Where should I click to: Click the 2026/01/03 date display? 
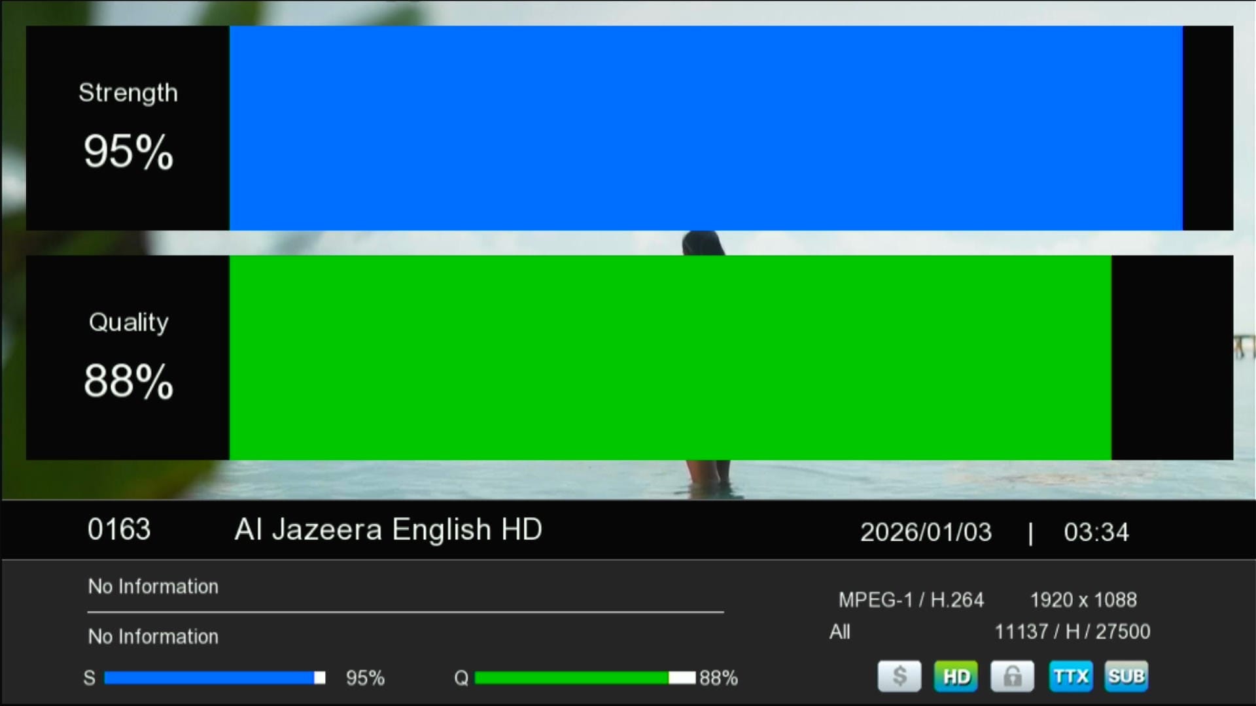(926, 531)
